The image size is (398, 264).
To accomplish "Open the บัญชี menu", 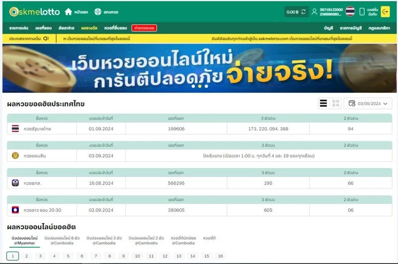I will pos(328,28).
